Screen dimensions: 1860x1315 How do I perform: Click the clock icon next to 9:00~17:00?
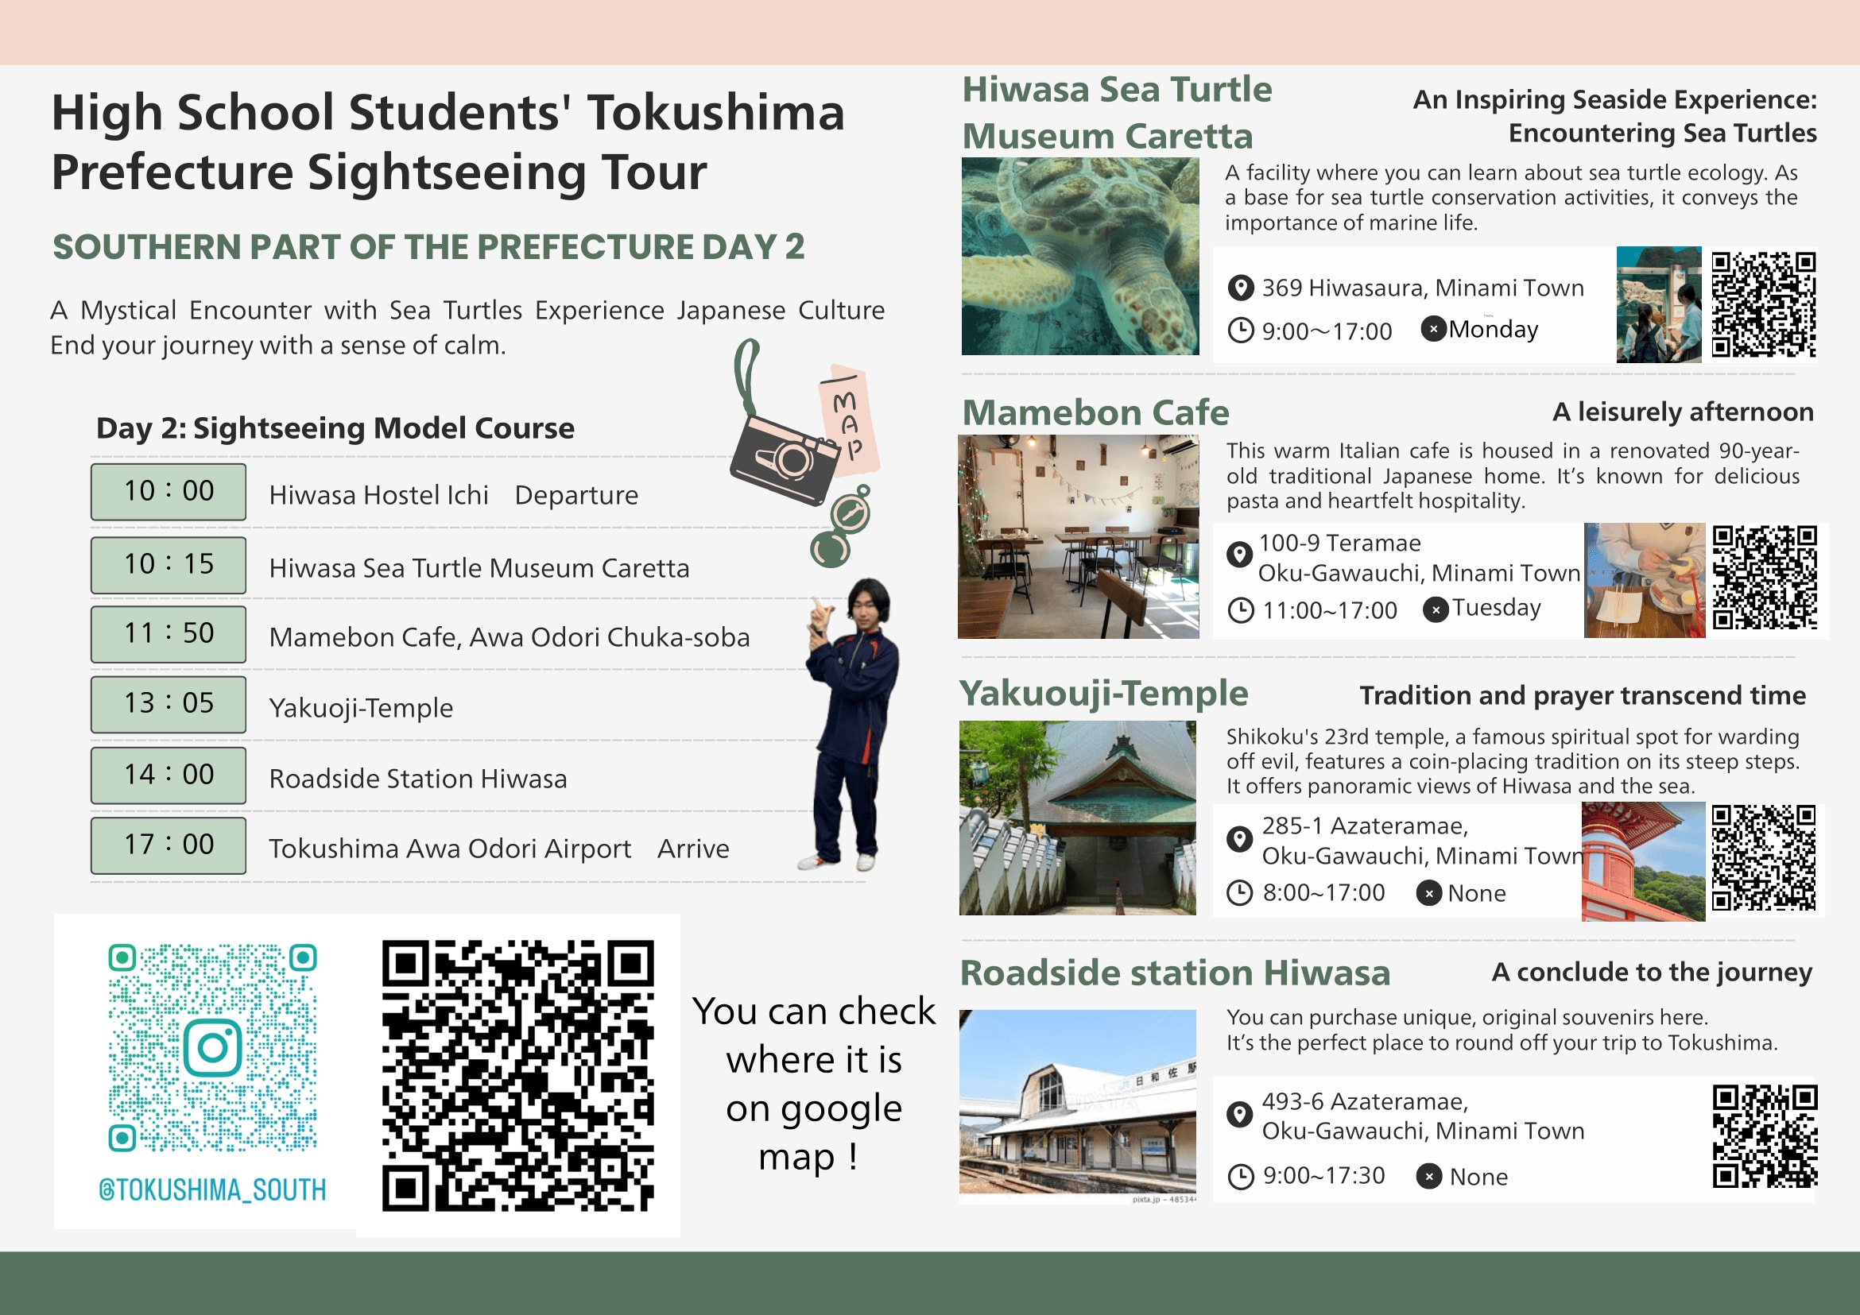coord(1240,331)
